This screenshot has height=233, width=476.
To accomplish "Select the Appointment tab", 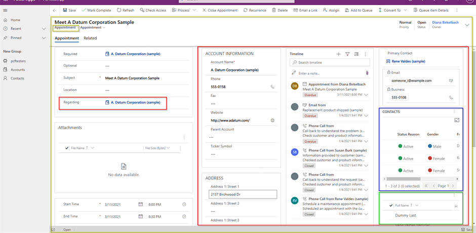I will click(x=67, y=38).
